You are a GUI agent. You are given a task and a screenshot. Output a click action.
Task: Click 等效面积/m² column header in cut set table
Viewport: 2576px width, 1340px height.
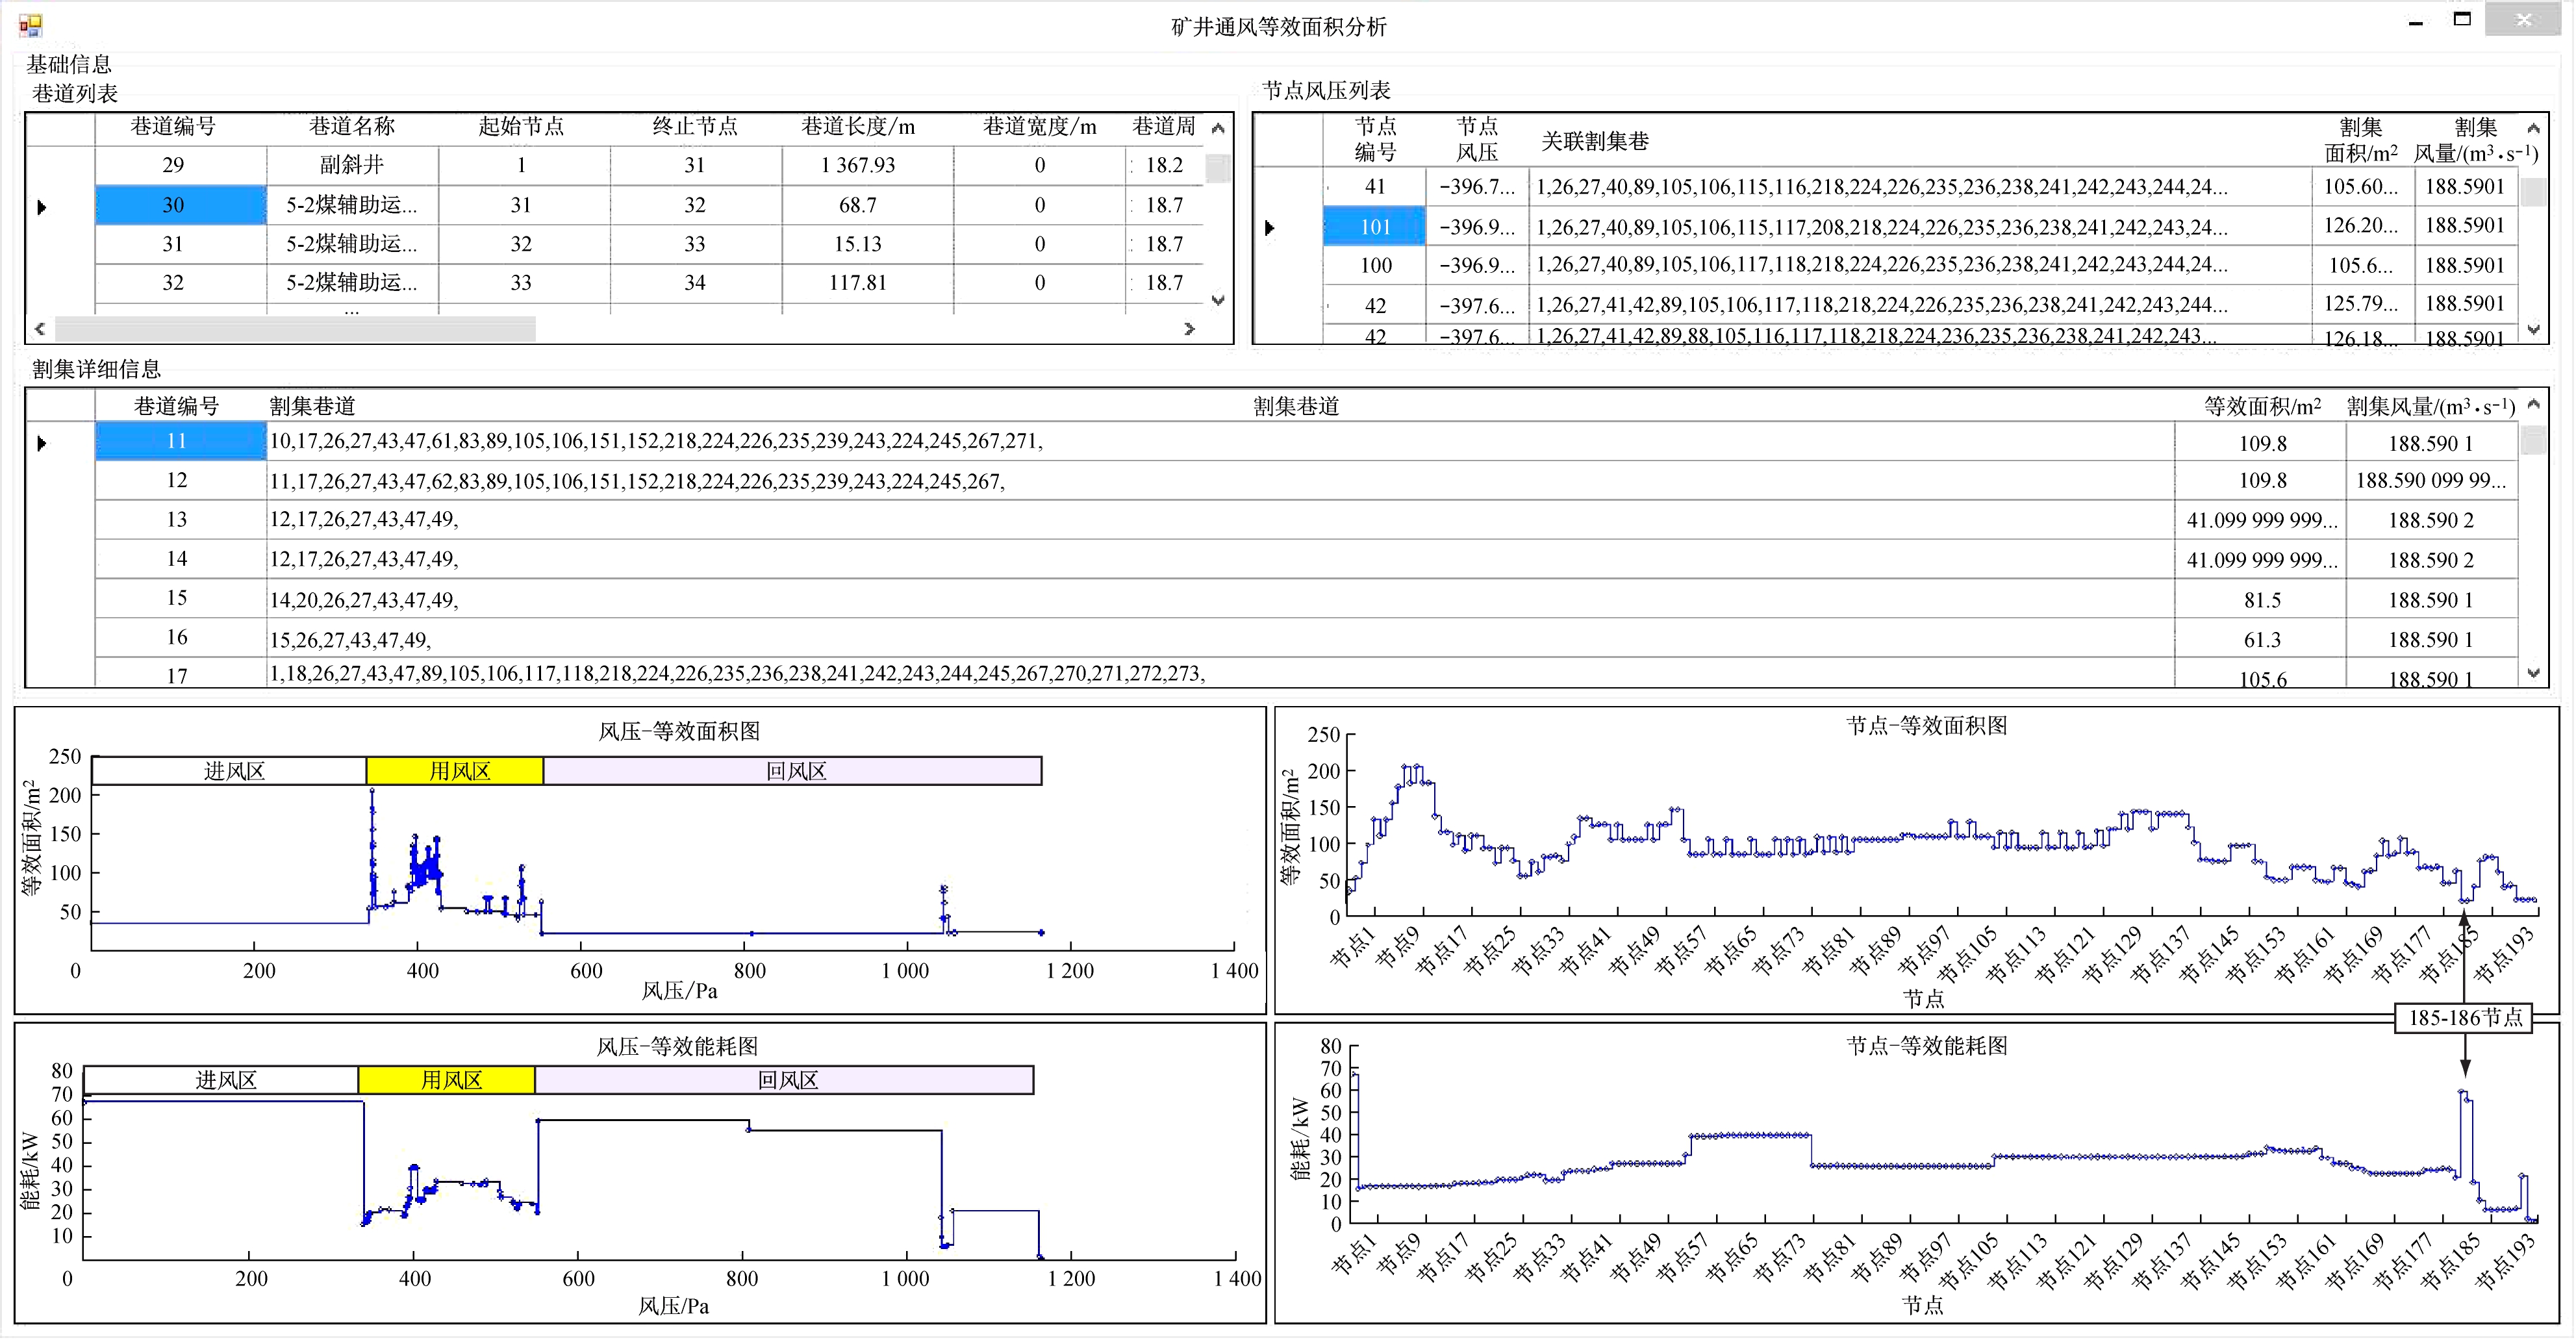(2262, 406)
